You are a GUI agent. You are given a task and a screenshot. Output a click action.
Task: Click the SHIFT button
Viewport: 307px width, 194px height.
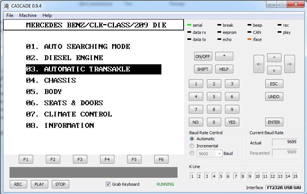click(x=203, y=69)
